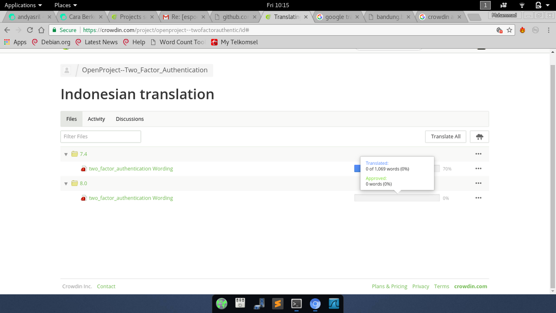Screen dimensions: 556x313
Task: Open the Apps bookmarks shortcut
Action: coord(16,42)
